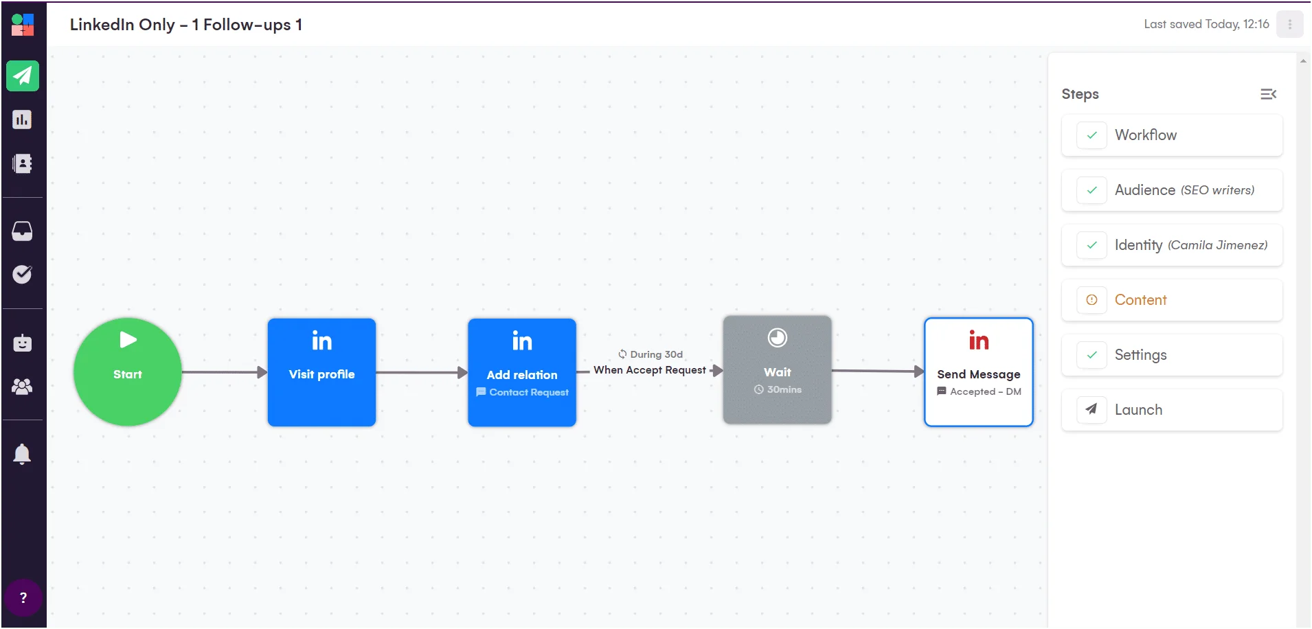This screenshot has height=629, width=1312.
Task: Click the Settings checkmark icon
Action: click(1092, 355)
